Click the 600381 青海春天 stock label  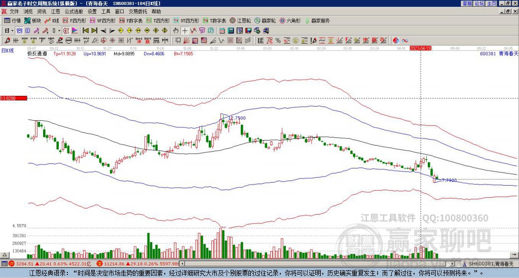pyautogui.click(x=499, y=53)
